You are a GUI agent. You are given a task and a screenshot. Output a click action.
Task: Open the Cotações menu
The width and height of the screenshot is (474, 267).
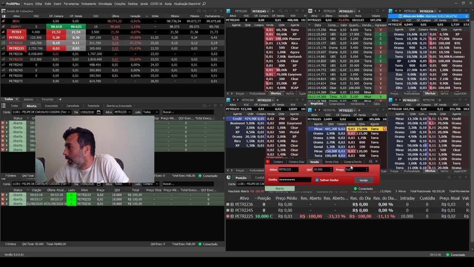[x=120, y=4]
